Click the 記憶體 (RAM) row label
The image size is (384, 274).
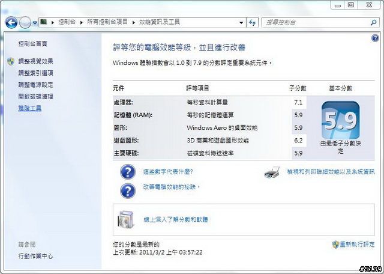[133, 115]
